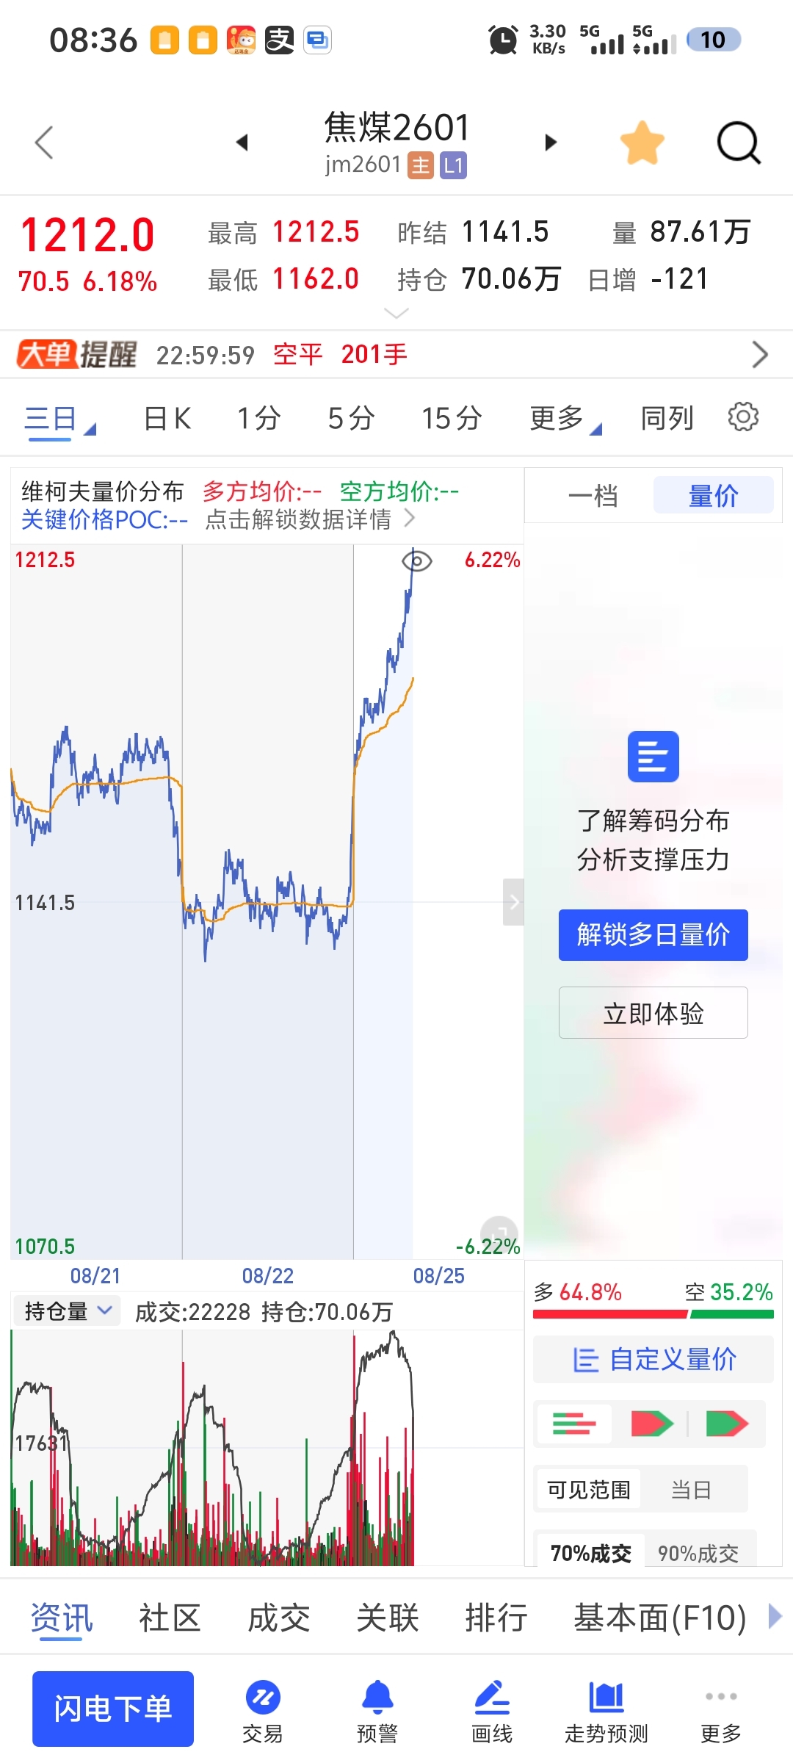The width and height of the screenshot is (793, 1763).
Task: Open chart settings gear icon
Action: (743, 417)
